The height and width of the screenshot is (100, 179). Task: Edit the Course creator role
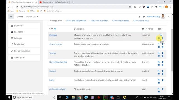159,47
